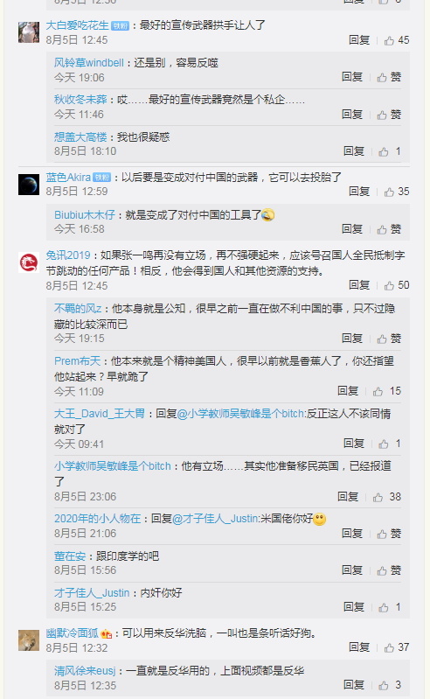Reply to 不羁的风z's comment
430x699 pixels.
352,338
